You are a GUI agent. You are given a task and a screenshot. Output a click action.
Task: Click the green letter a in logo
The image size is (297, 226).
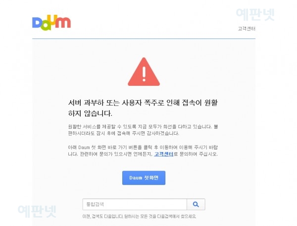pyautogui.click(x=46, y=26)
